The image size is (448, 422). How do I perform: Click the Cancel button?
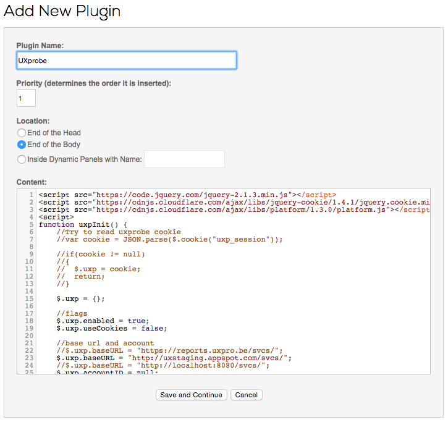tap(247, 395)
